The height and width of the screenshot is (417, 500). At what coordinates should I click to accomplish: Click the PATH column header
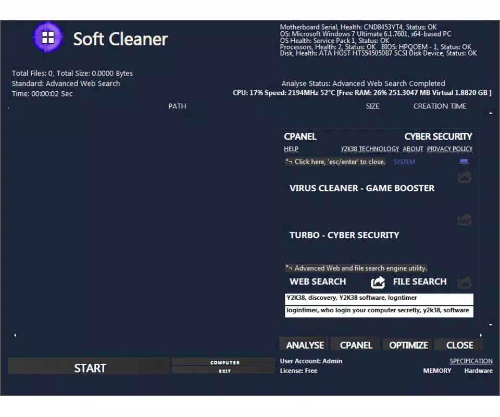point(177,106)
